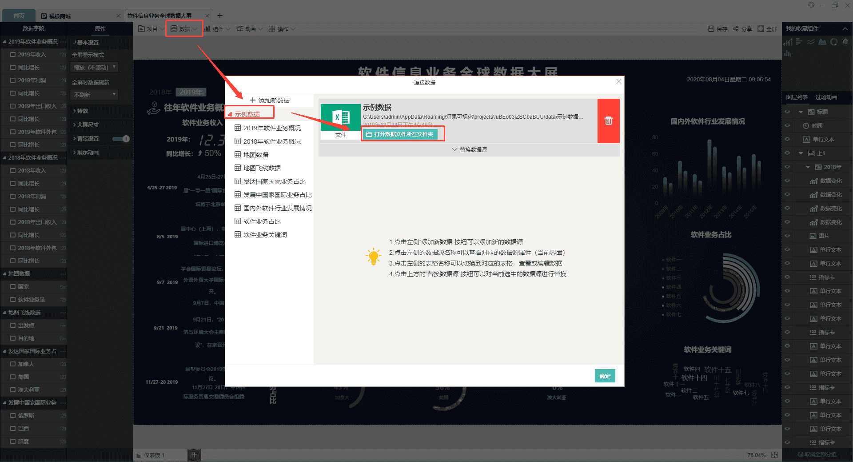The image size is (853, 462).
Task: Toggle the 背景设置 switch
Action: click(x=121, y=139)
